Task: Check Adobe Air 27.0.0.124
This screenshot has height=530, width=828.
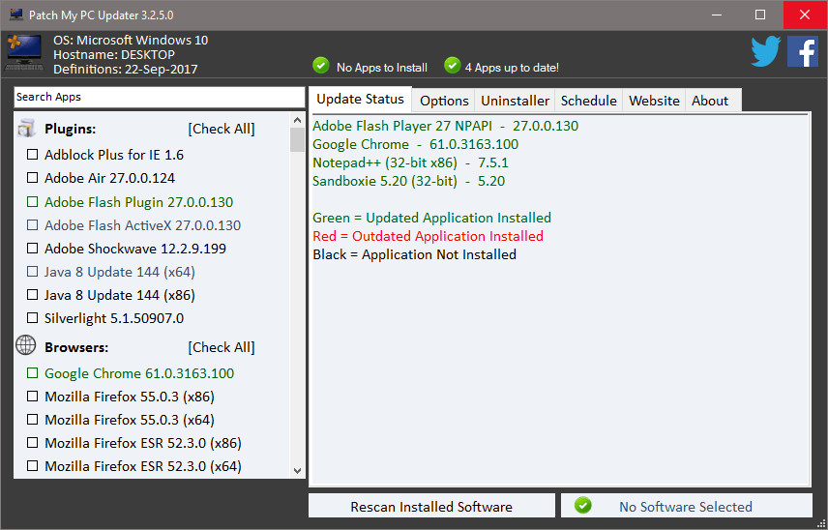Action: (32, 177)
